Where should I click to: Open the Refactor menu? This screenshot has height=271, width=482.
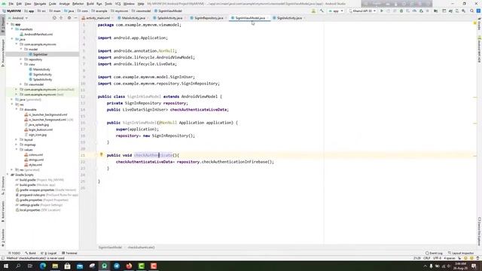click(78, 4)
